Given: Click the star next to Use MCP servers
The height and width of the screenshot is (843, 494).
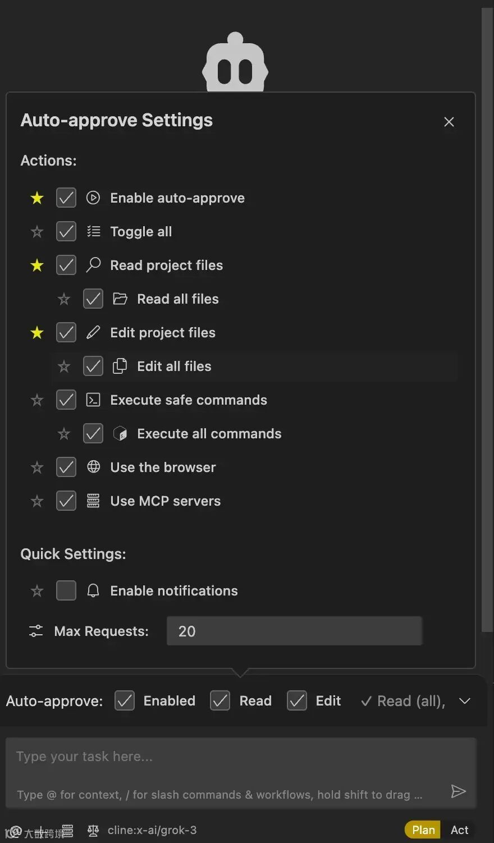Looking at the screenshot, I should click(37, 501).
